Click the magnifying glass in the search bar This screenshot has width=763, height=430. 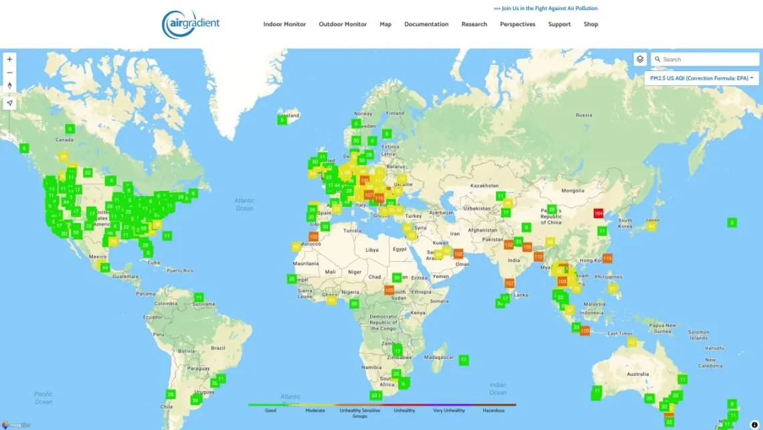(x=657, y=59)
